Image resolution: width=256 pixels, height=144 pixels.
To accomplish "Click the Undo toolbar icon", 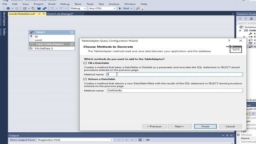I will 52,8.
